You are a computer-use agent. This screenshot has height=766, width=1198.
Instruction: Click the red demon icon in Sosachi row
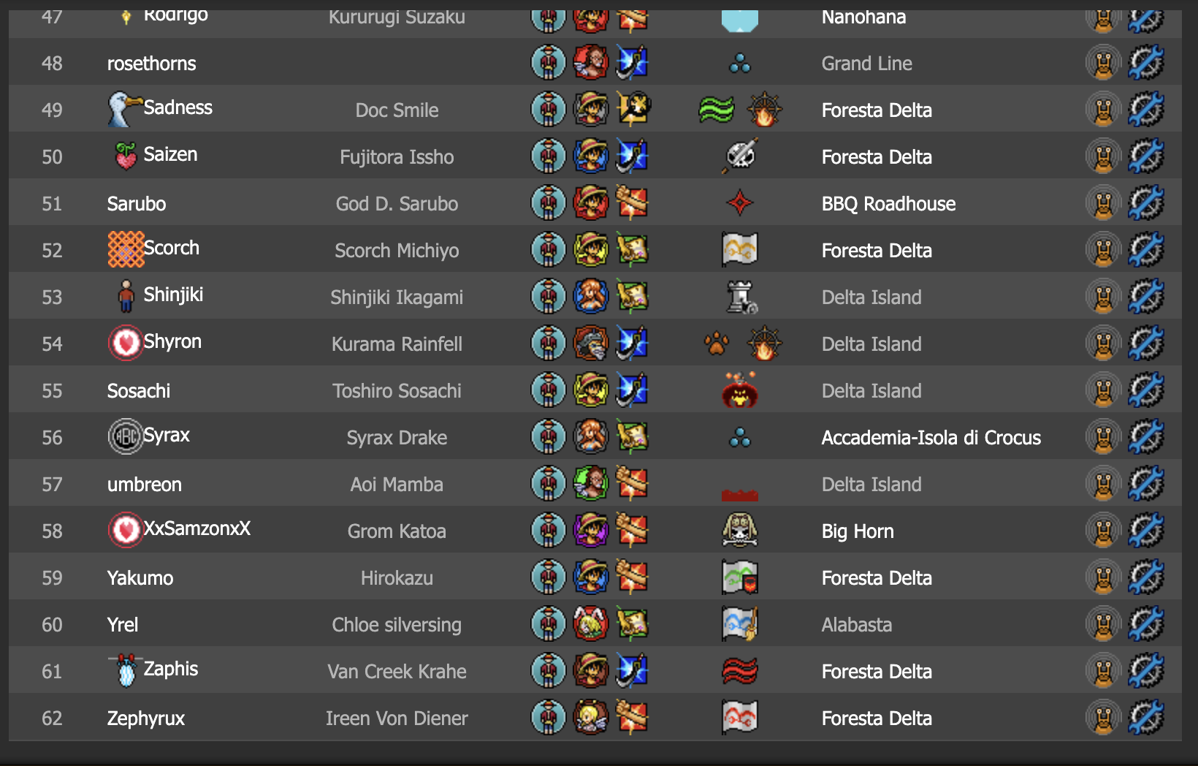point(739,390)
